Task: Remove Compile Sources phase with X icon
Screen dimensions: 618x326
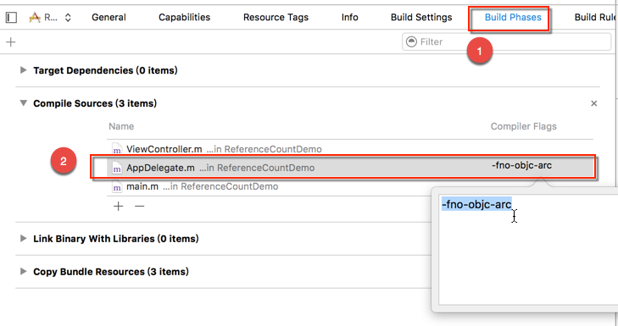Action: pos(594,103)
